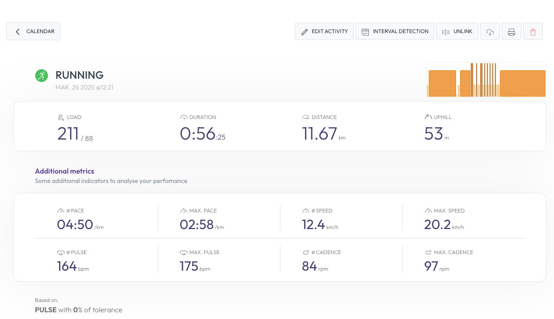The width and height of the screenshot is (554, 319).
Task: Open the interval chart thumbnail
Action: (486, 79)
